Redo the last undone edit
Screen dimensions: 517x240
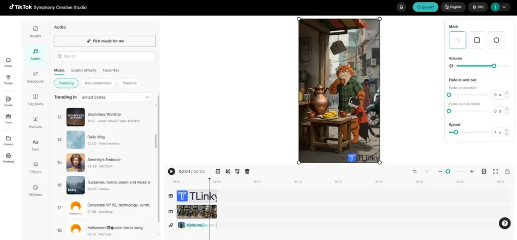[x=426, y=171]
